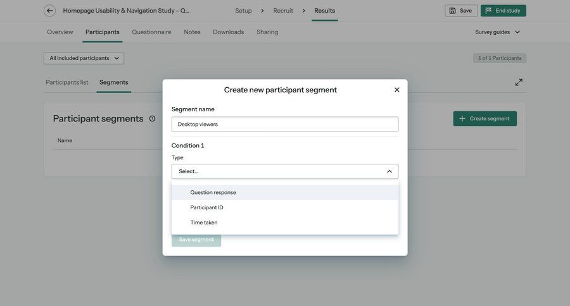Navigate to the Setup step
This screenshot has height=306, width=570.
[x=243, y=11]
